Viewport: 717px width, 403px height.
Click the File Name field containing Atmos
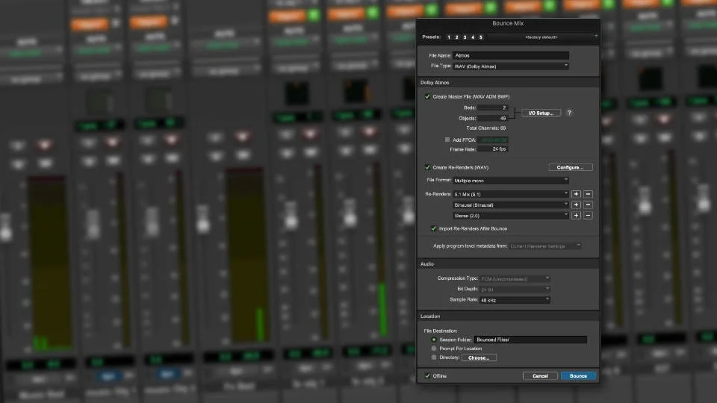click(x=511, y=55)
